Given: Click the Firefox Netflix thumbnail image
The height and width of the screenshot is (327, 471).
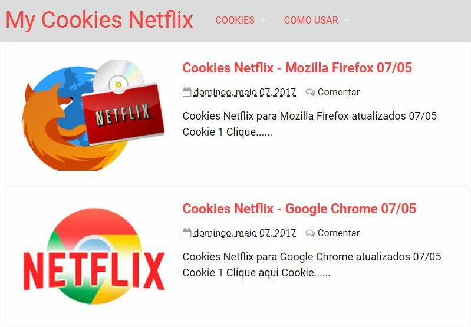Looking at the screenshot, I should [x=93, y=115].
